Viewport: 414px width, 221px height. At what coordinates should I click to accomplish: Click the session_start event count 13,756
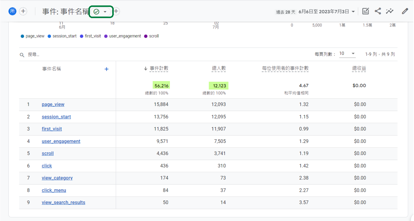(x=161, y=117)
